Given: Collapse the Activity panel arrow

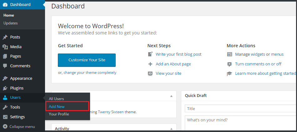Looking at the screenshot, I should point(171,129).
